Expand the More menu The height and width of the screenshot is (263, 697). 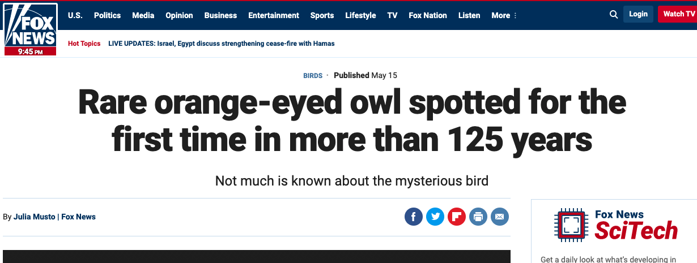coord(504,15)
